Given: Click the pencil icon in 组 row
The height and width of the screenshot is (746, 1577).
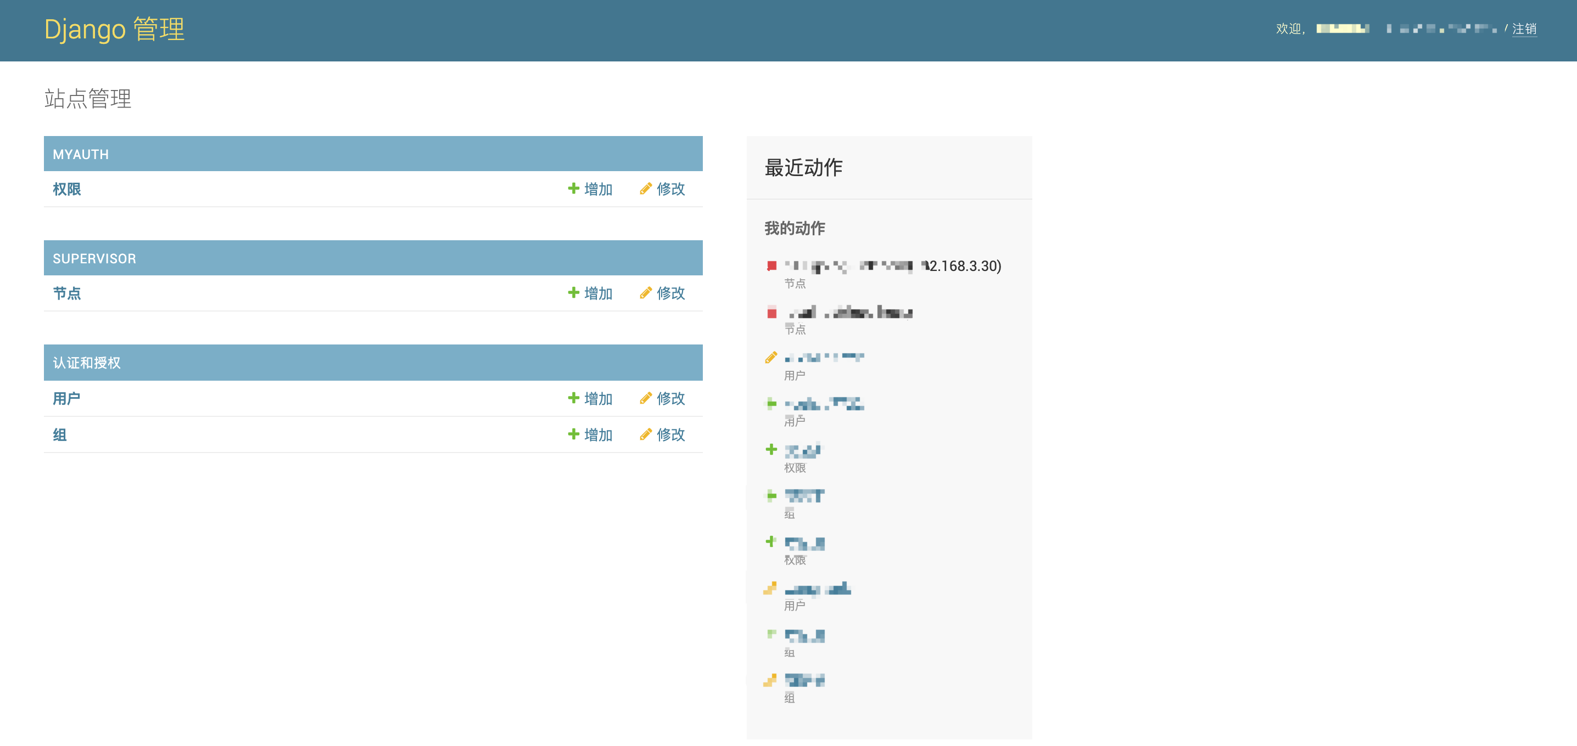Looking at the screenshot, I should pyautogui.click(x=645, y=434).
